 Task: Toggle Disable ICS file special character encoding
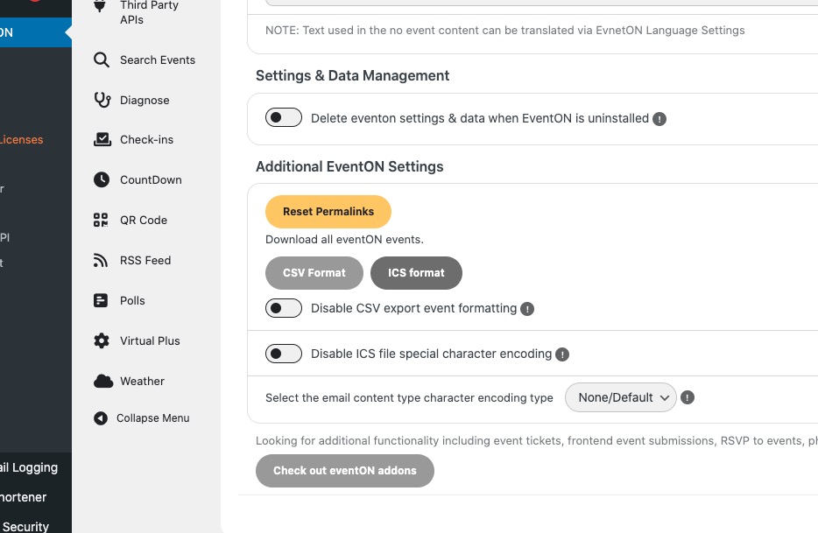tap(284, 354)
